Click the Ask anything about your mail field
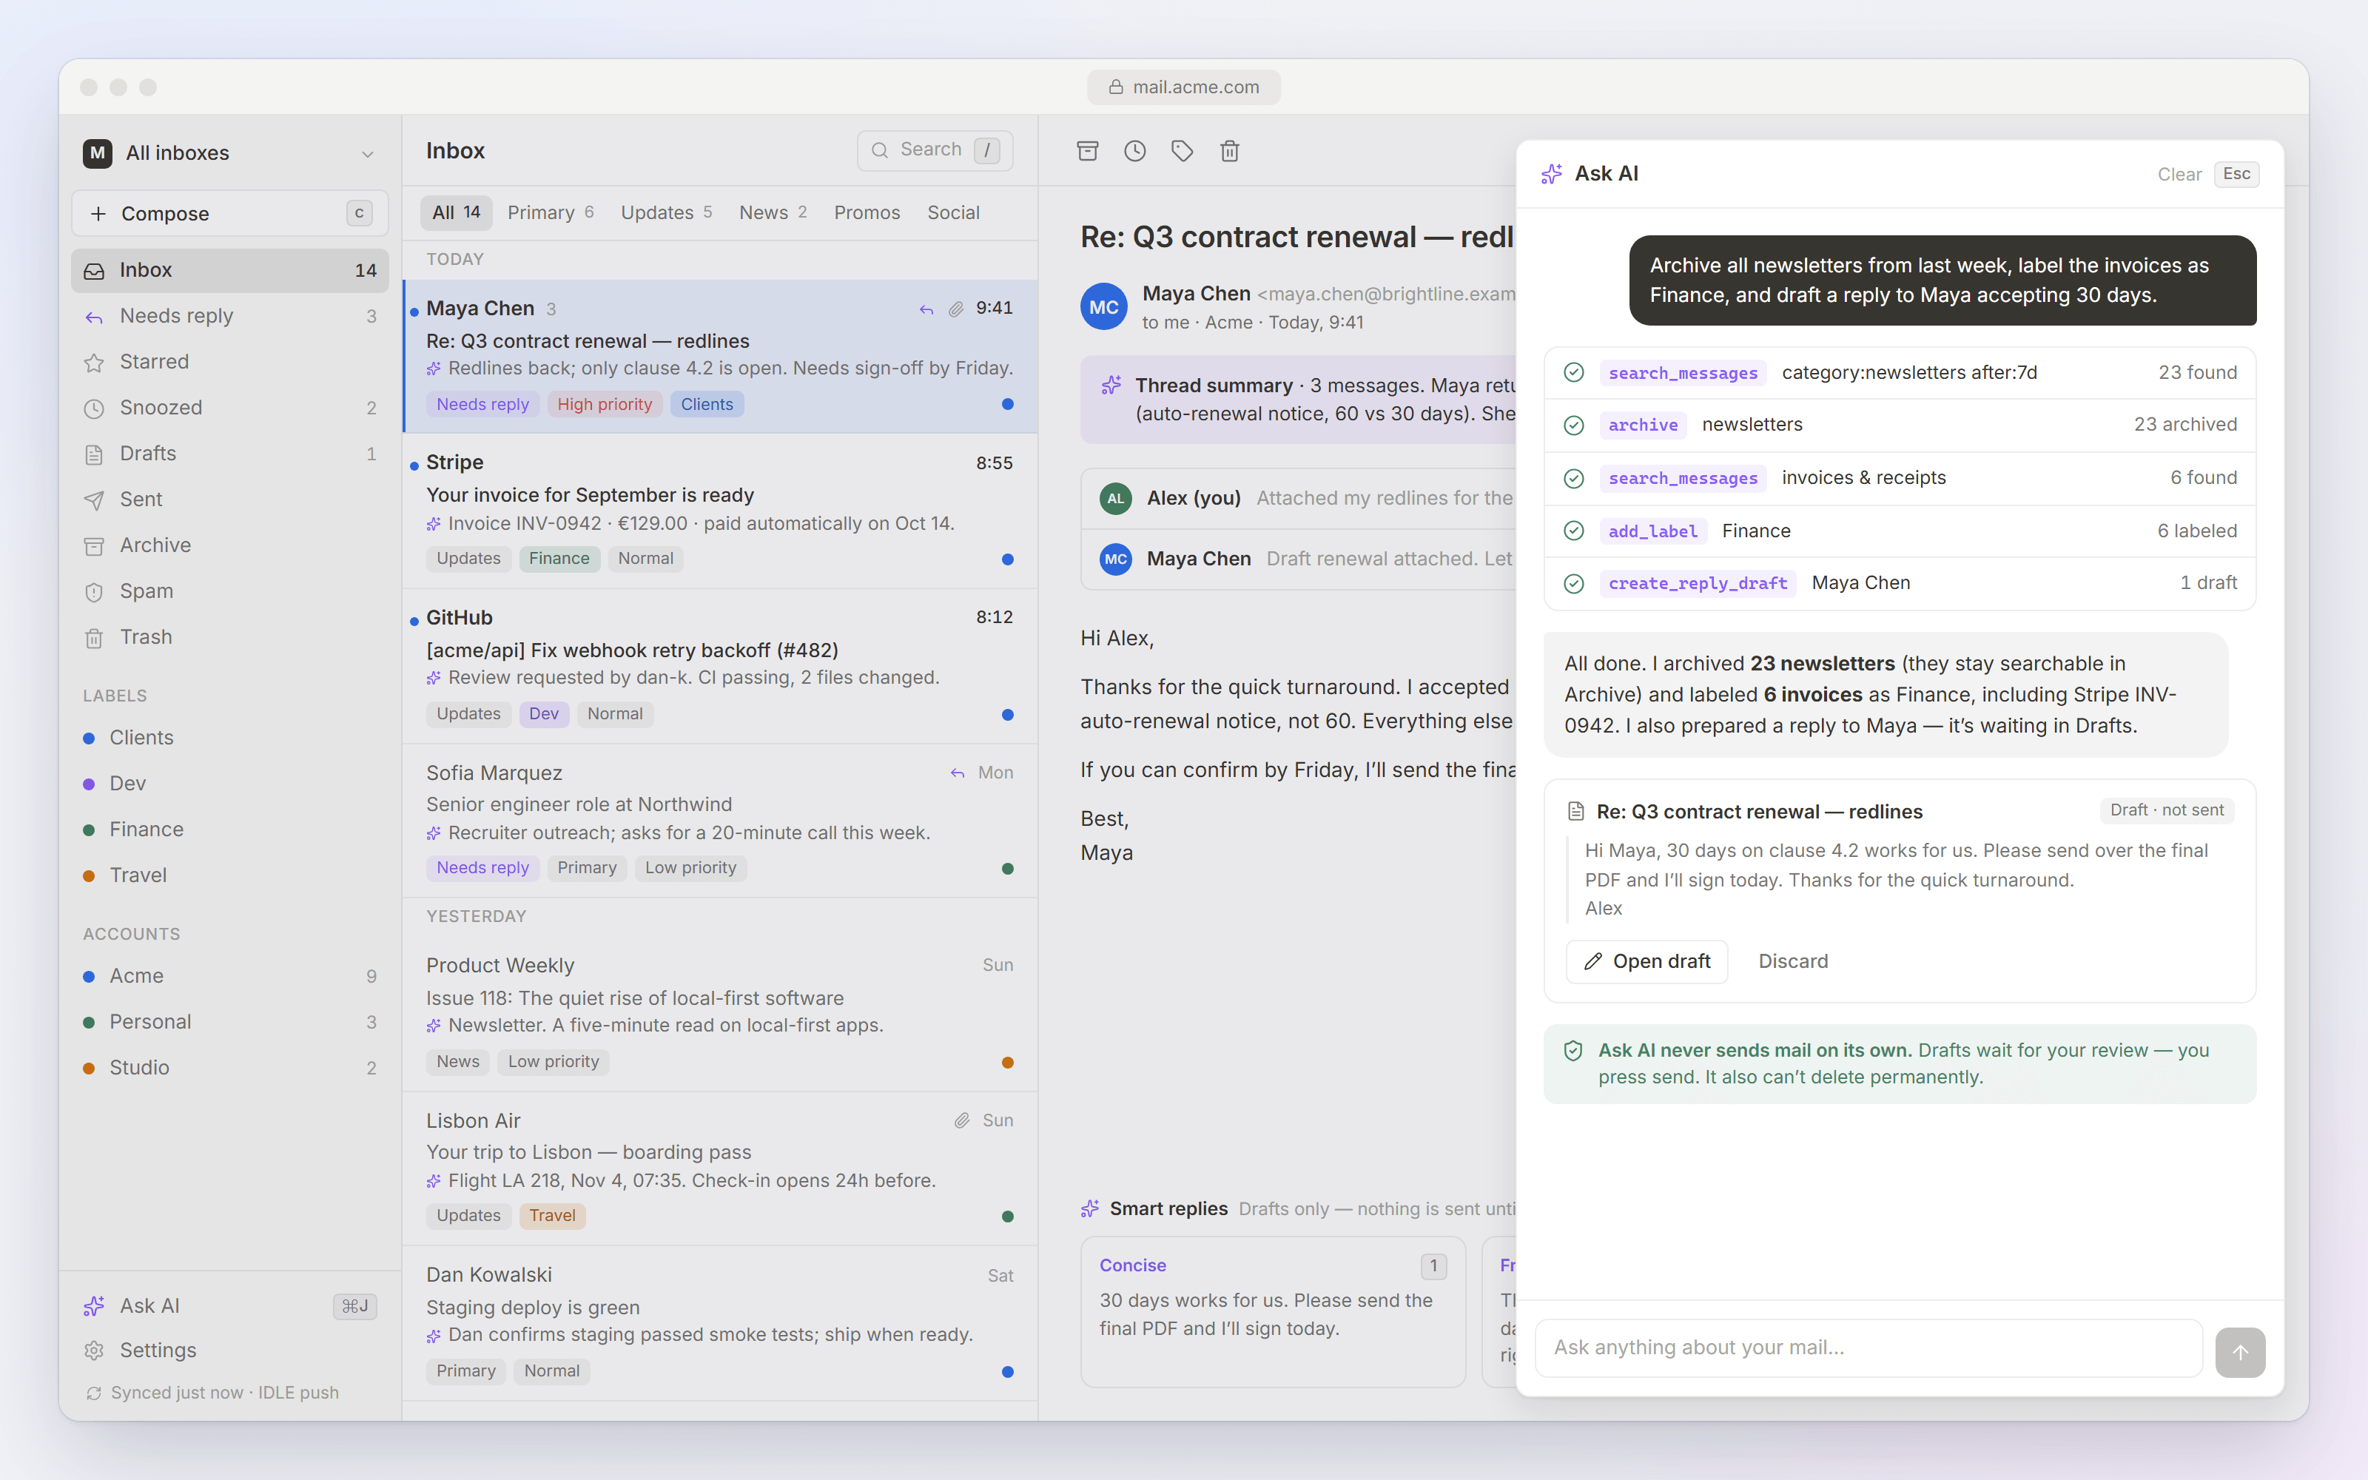Image resolution: width=2368 pixels, height=1480 pixels. (1868, 1348)
